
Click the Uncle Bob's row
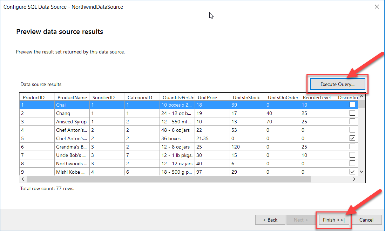point(72,155)
